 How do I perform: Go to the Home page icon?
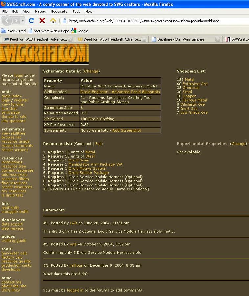coord(53,21)
